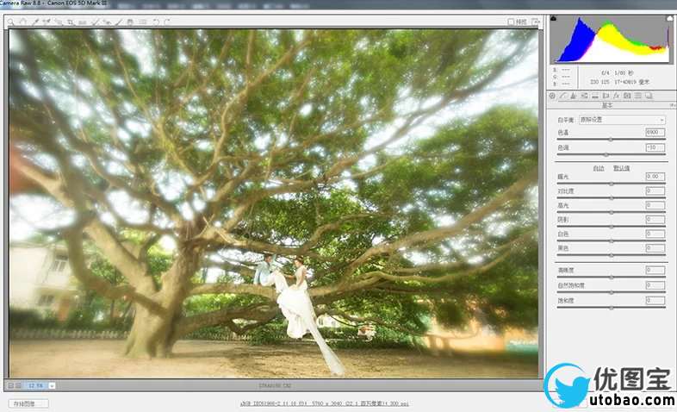
Task: Open the Tone Curve panel tab
Action: pos(563,96)
